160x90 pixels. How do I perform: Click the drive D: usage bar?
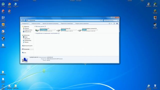pyautogui.click(x=69, y=30)
